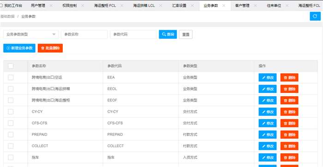Open the 业务参数类型 dropdown
Image resolution: width=323 pixels, height=167 pixels.
point(31,35)
